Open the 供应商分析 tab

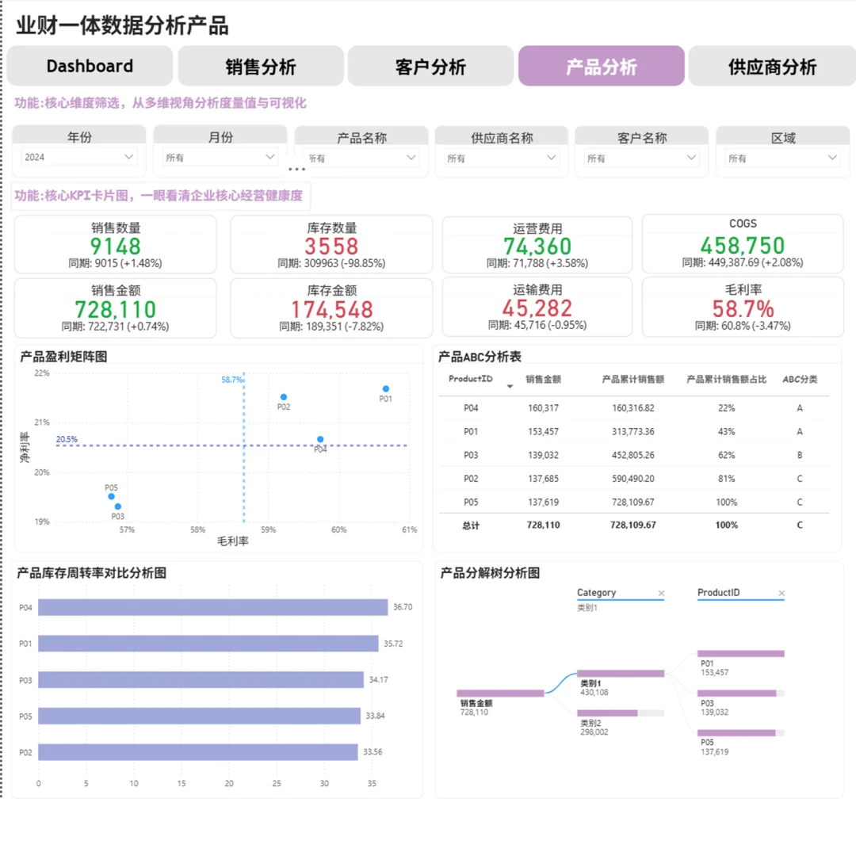772,67
